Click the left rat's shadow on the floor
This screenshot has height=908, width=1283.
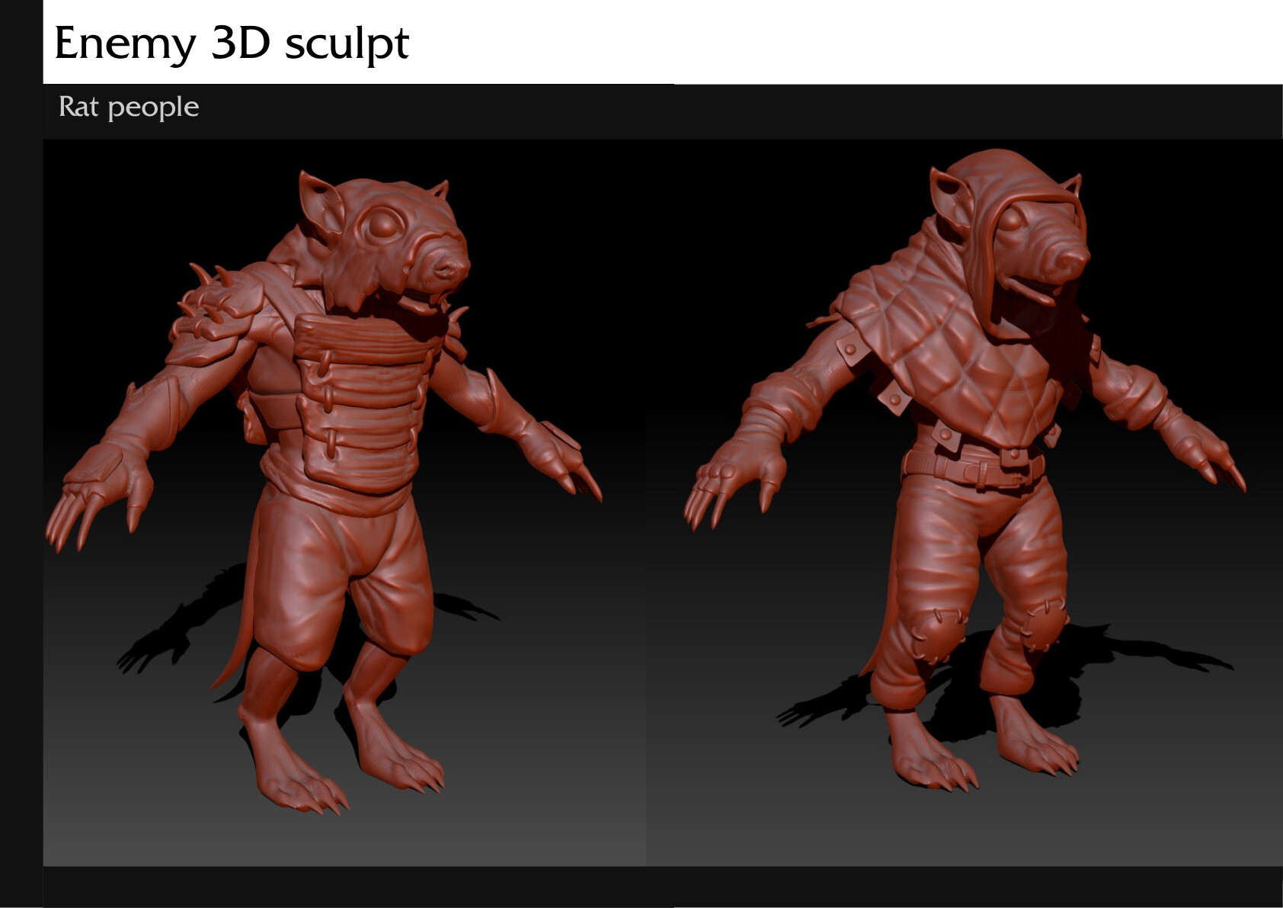tap(177, 625)
